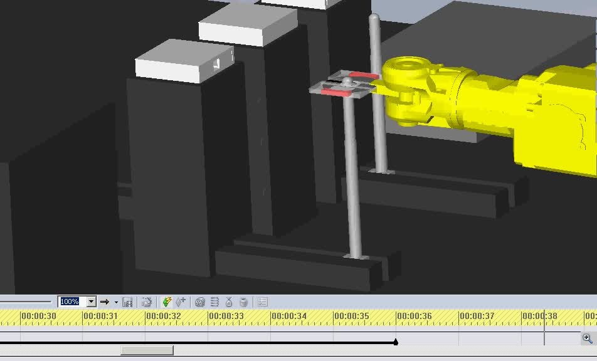Click the save floppy disk icon
The height and width of the screenshot is (361, 597).
pos(127,302)
